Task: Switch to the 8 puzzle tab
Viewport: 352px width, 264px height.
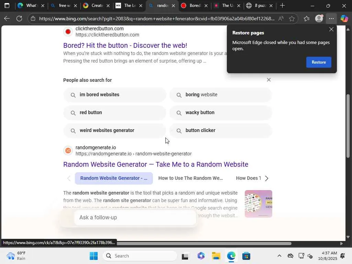Action: [259, 5]
